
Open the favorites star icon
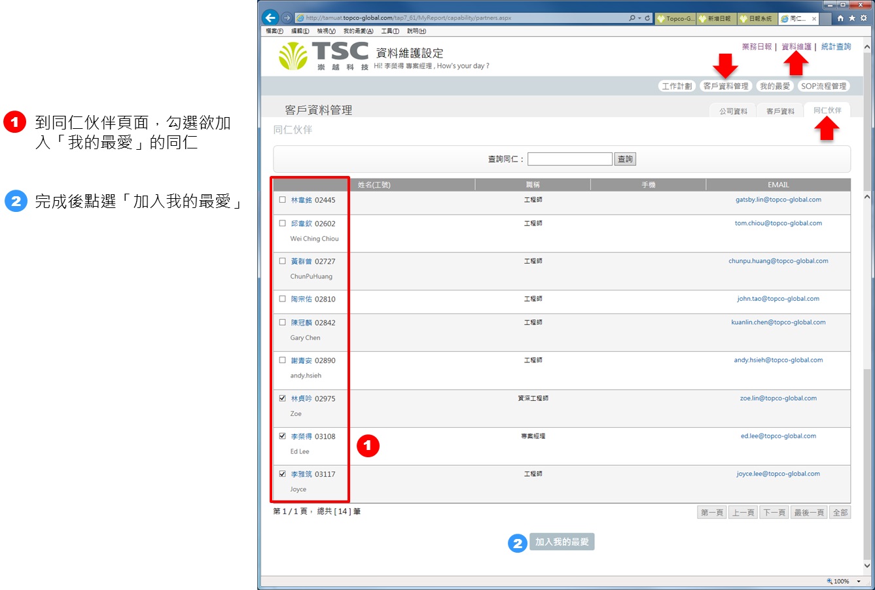852,18
